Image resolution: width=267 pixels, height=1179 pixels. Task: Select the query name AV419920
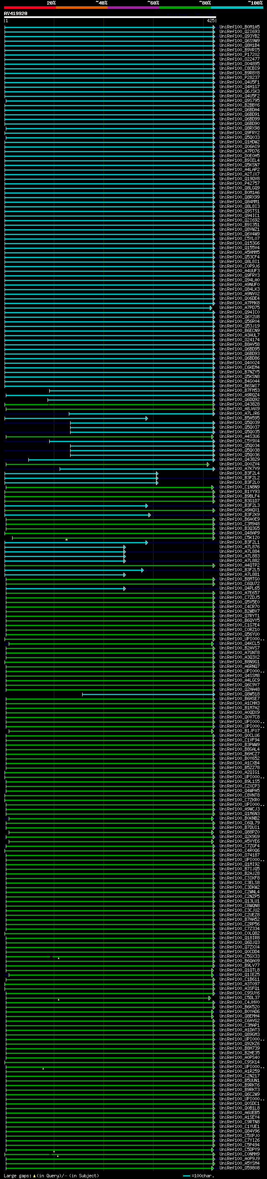(x=15, y=14)
